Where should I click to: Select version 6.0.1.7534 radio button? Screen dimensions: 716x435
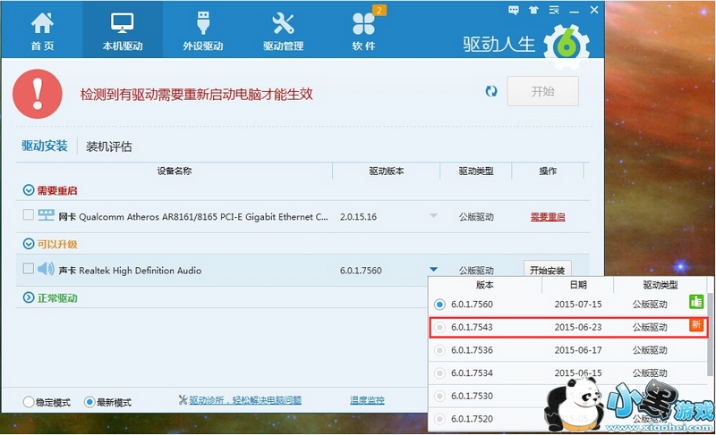point(439,373)
